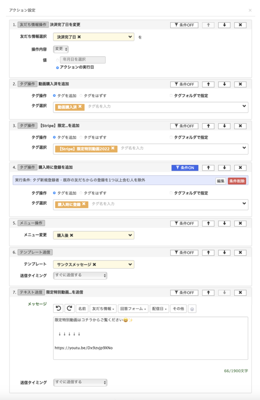
Task: Click the red 条件削除 button
Action: 237,181
